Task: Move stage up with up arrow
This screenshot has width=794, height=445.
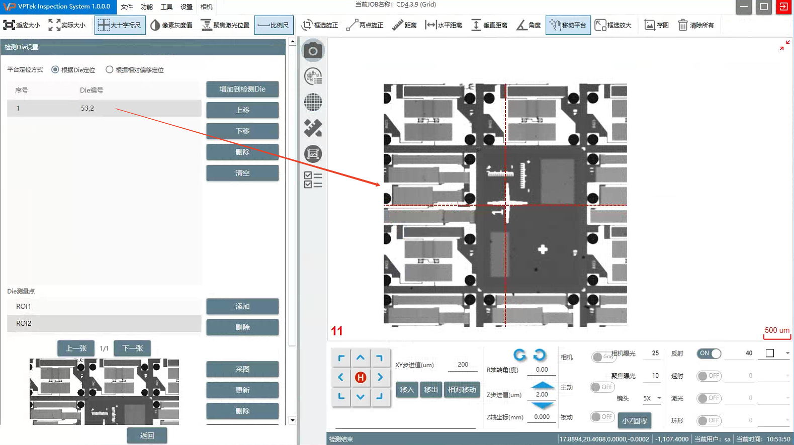Action: [361, 358]
